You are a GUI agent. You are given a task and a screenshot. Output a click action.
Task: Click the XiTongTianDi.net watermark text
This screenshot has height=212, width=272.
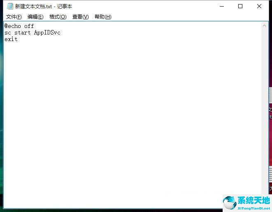pos(253,208)
